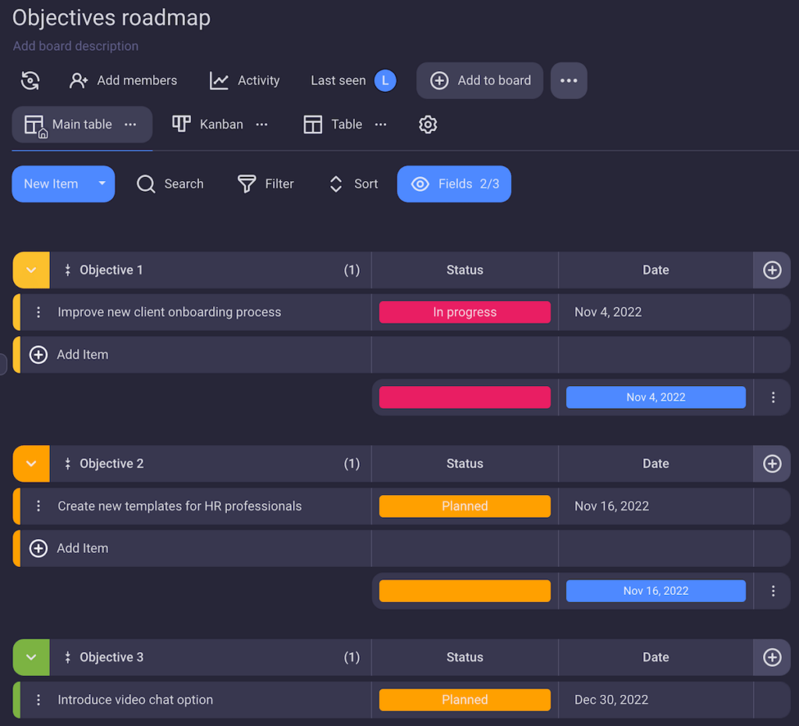This screenshot has width=799, height=726.
Task: Open the Filter funnel option
Action: click(x=247, y=184)
